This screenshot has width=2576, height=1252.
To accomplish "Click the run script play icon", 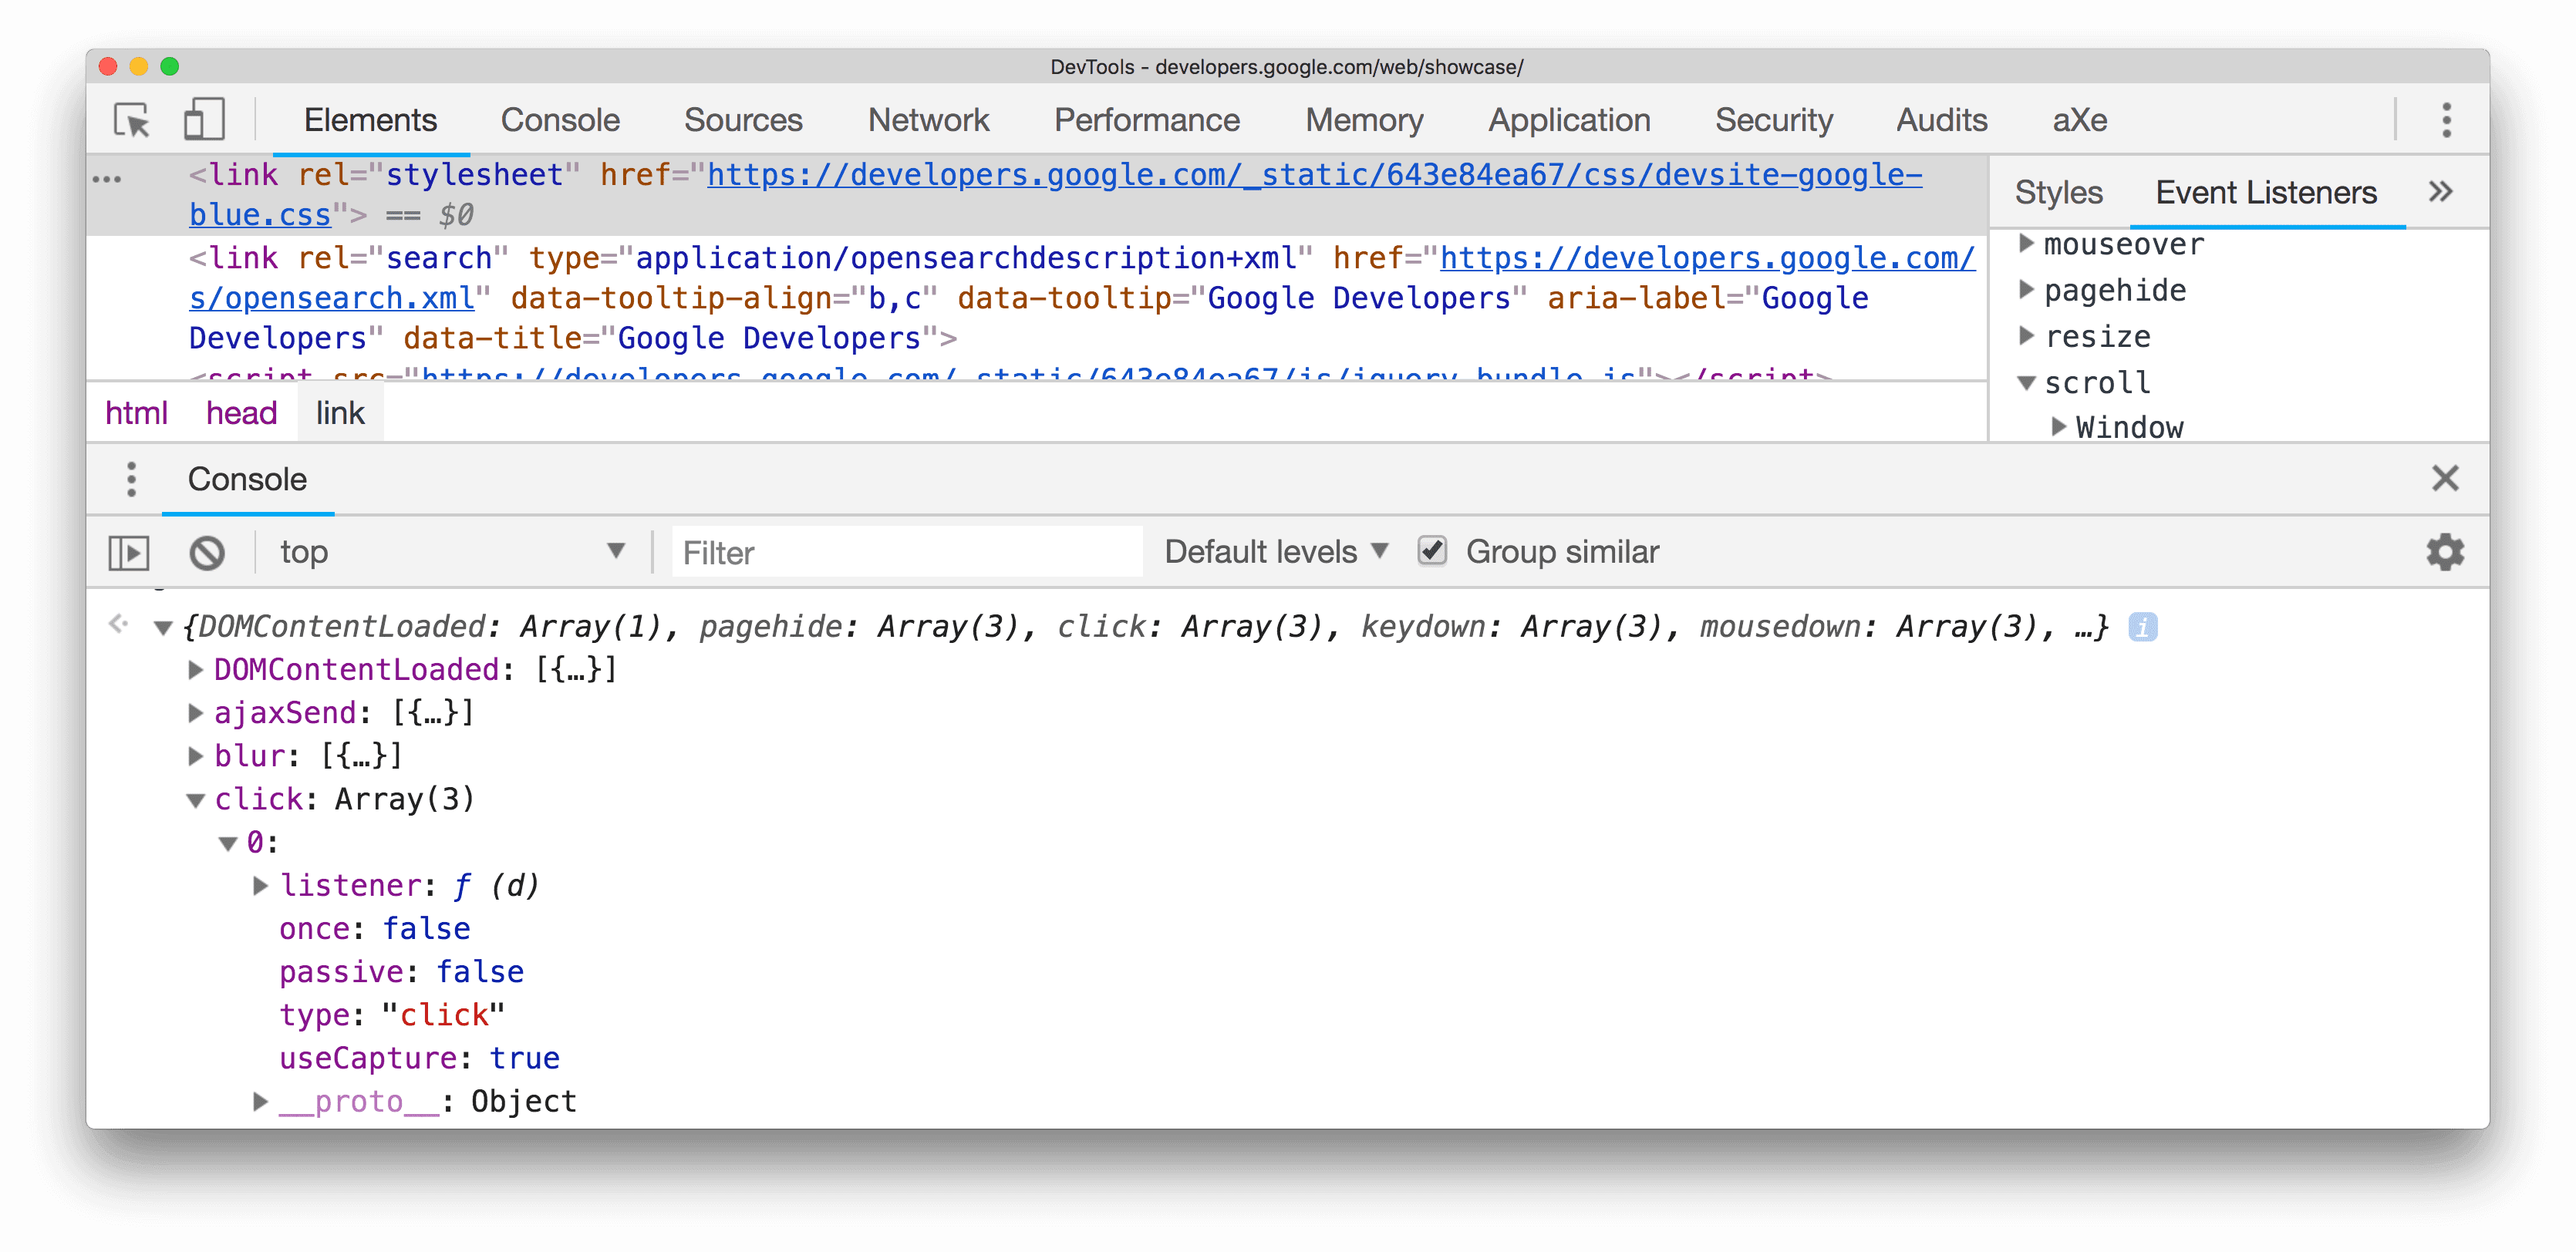I will coord(131,550).
